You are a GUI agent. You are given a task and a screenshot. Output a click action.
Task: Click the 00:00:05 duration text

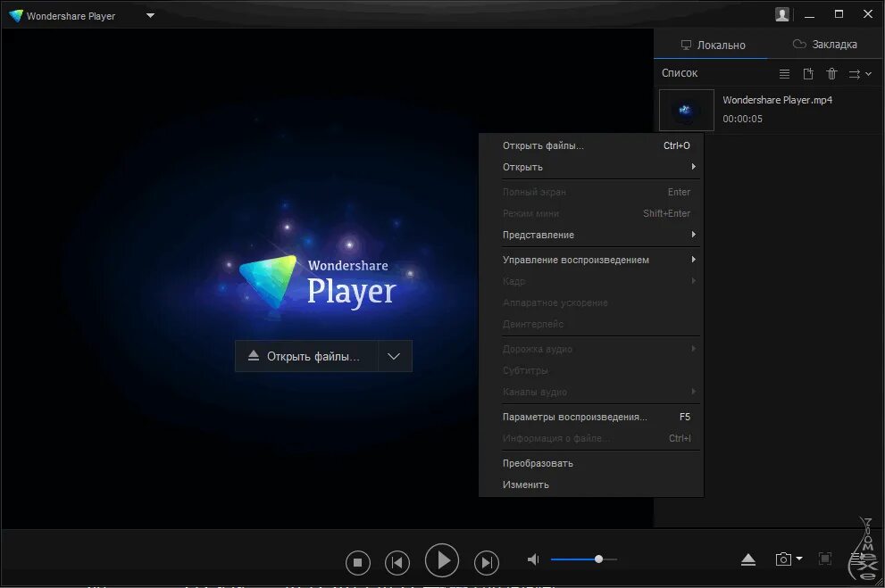click(x=742, y=119)
